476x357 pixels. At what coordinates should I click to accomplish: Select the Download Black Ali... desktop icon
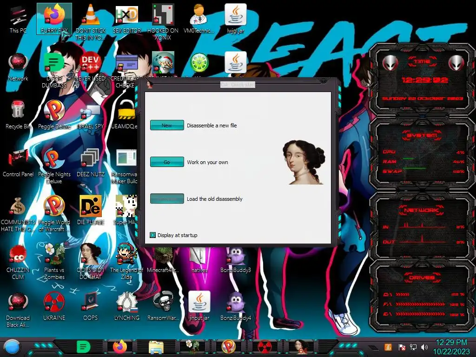point(18,310)
